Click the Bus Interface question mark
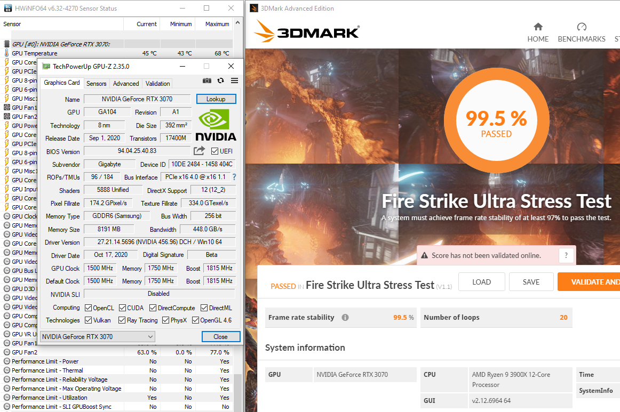 click(x=234, y=177)
